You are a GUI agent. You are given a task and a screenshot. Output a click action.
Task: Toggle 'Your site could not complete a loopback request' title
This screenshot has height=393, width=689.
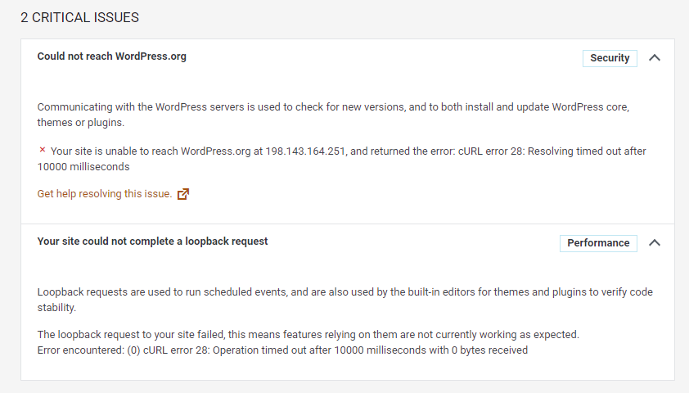153,242
